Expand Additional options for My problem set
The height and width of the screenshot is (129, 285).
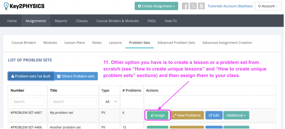point(236,115)
